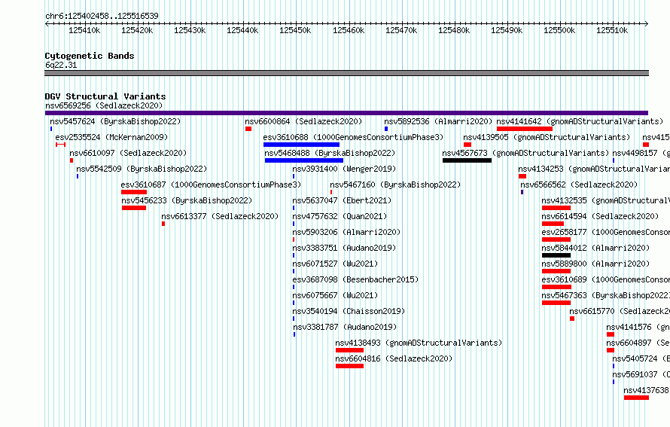Click the 125450k ruler position label
The image size is (670, 427).
pos(295,30)
